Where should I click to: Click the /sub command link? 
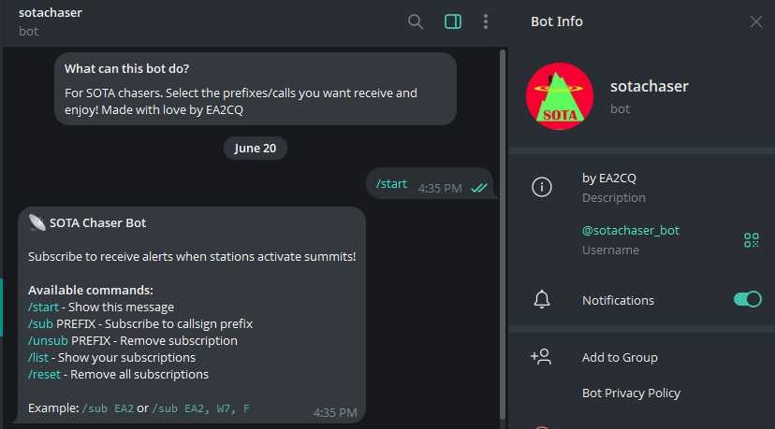40,323
